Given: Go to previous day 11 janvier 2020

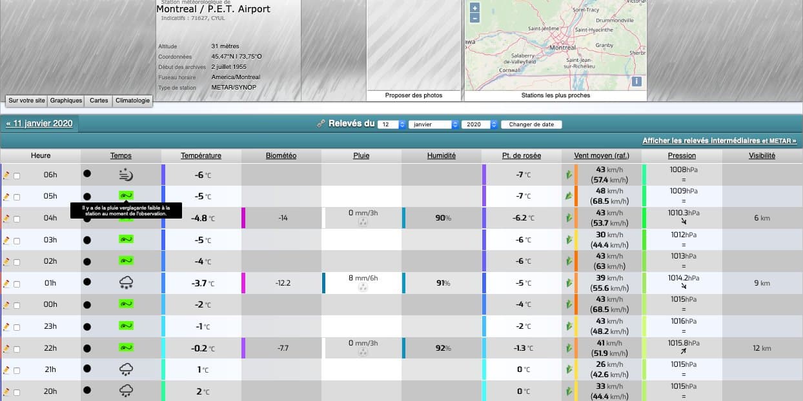Looking at the screenshot, I should [39, 123].
